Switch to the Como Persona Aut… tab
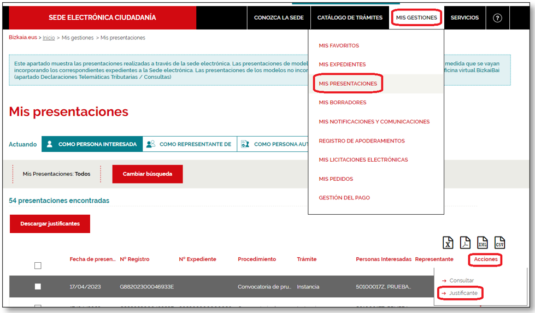Screen dimensions: 535x313 pyautogui.click(x=273, y=144)
